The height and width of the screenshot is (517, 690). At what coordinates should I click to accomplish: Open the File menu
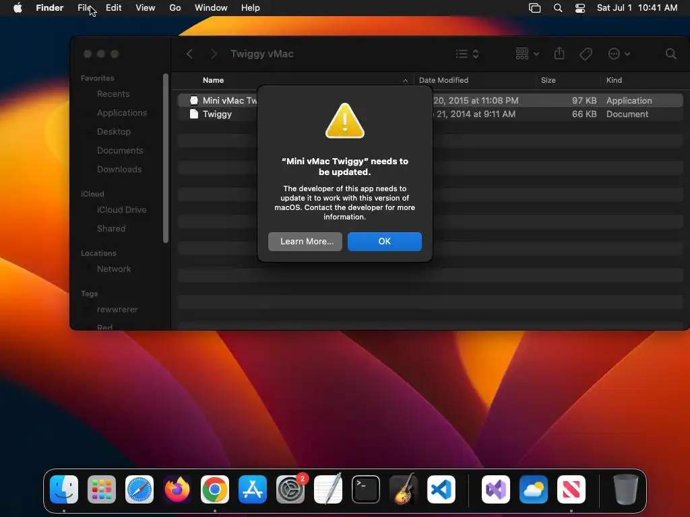coord(84,8)
